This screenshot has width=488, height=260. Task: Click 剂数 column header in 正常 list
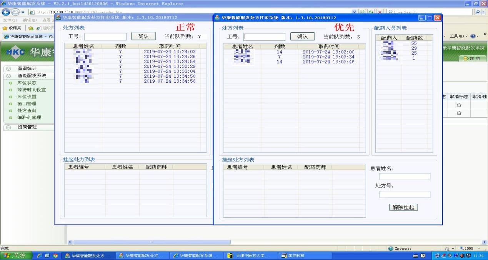(120, 46)
